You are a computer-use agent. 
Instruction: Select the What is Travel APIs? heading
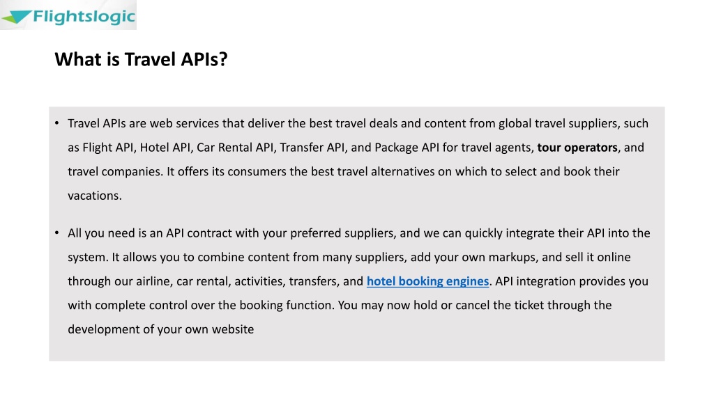coord(141,59)
